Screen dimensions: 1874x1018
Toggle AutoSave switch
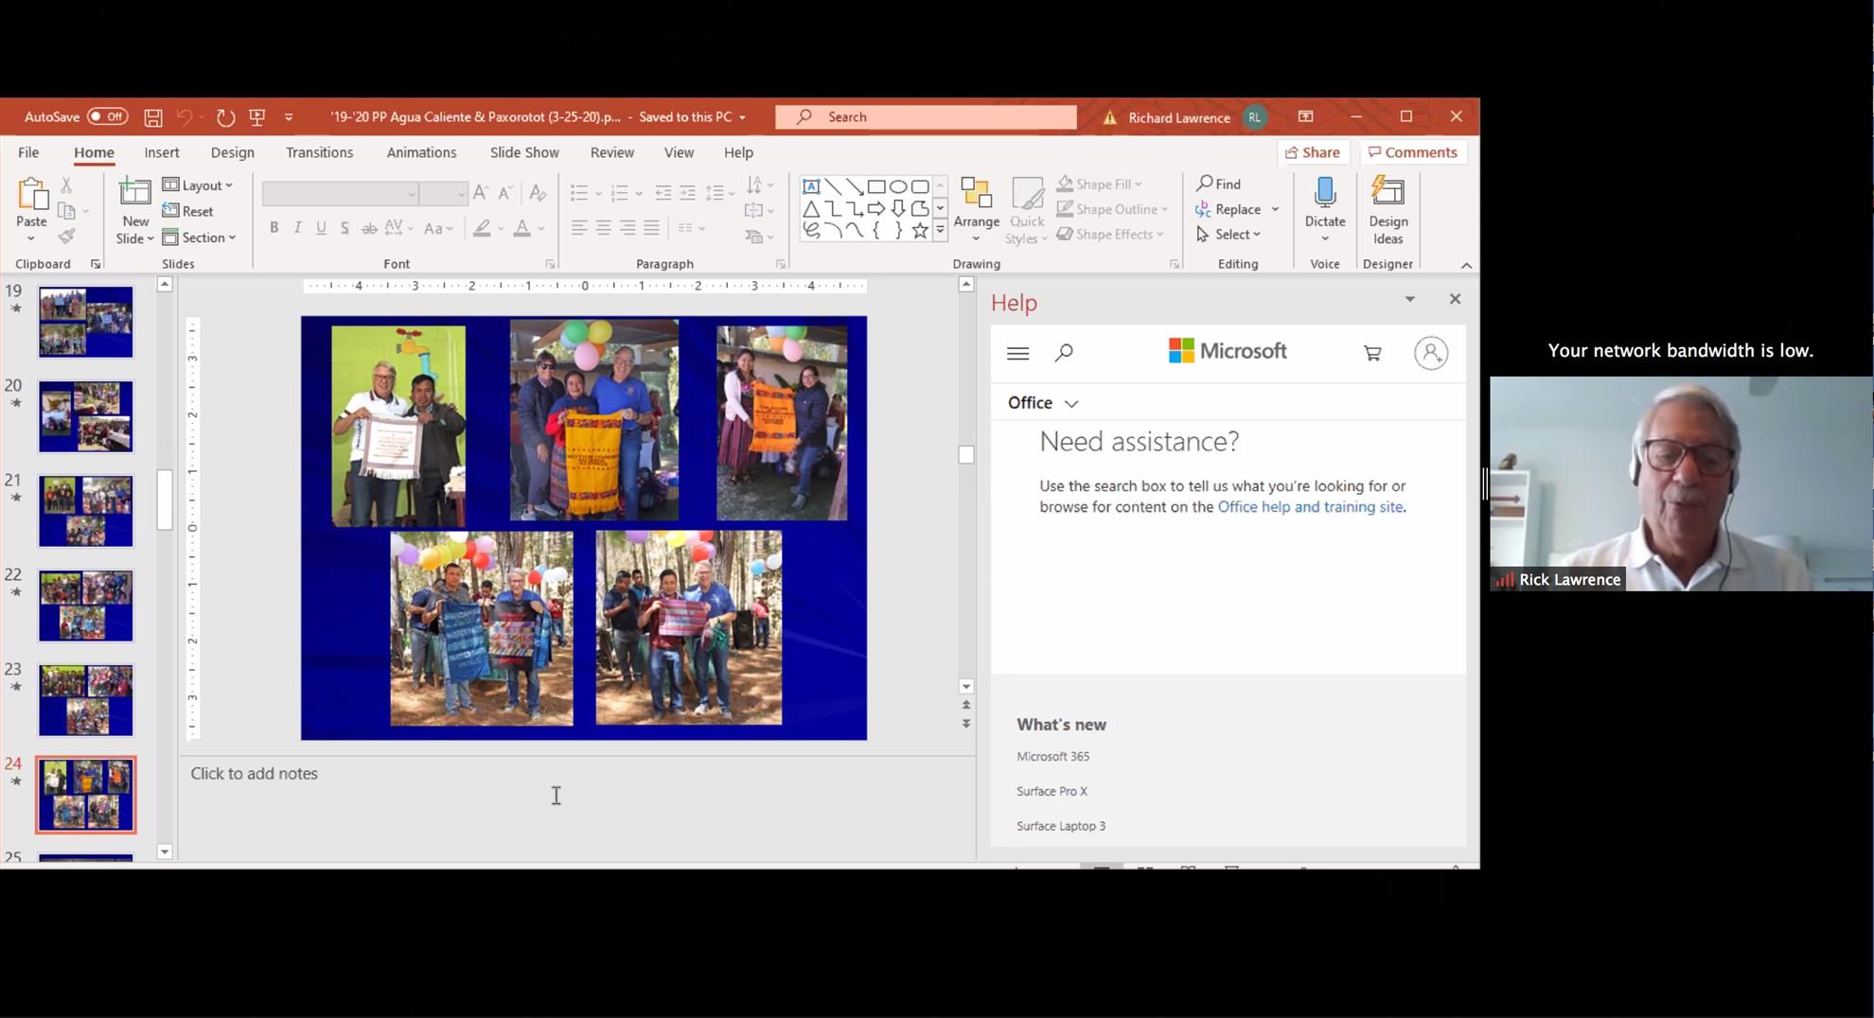(107, 117)
